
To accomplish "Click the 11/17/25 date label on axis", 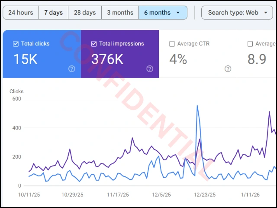I will point(117,195).
